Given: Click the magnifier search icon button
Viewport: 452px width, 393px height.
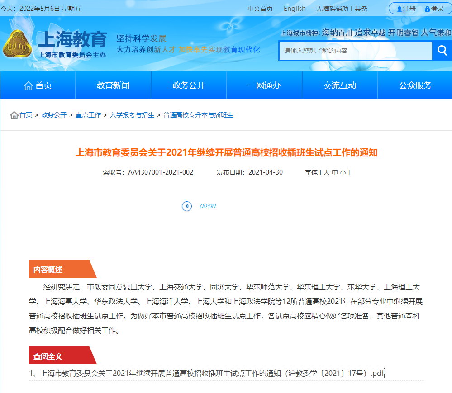Looking at the screenshot, I should 442,51.
